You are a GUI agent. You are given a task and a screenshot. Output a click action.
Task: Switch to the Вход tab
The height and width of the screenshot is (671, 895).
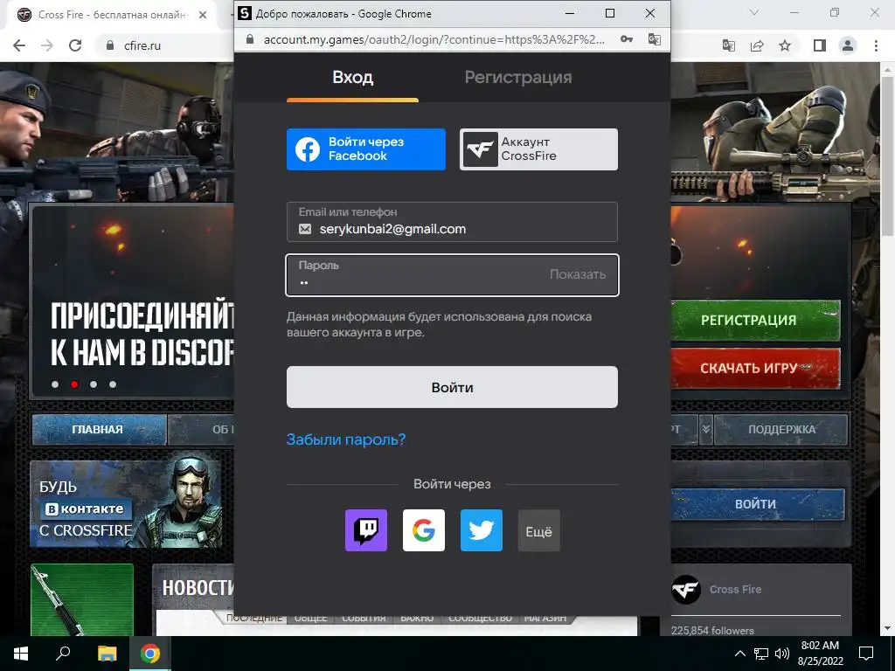point(353,78)
